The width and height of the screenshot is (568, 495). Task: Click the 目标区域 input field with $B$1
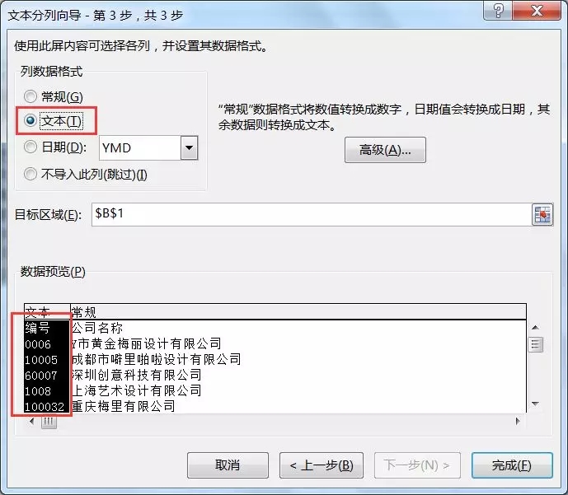(x=312, y=214)
